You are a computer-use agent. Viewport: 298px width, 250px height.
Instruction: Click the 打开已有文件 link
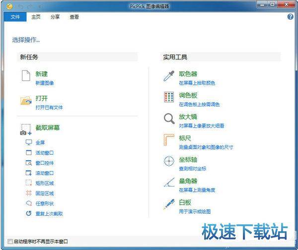point(49,108)
